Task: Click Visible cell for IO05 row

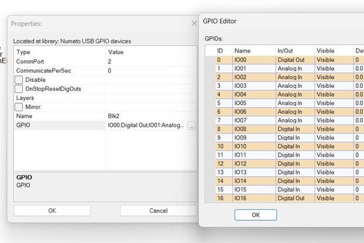Action: (x=333, y=103)
